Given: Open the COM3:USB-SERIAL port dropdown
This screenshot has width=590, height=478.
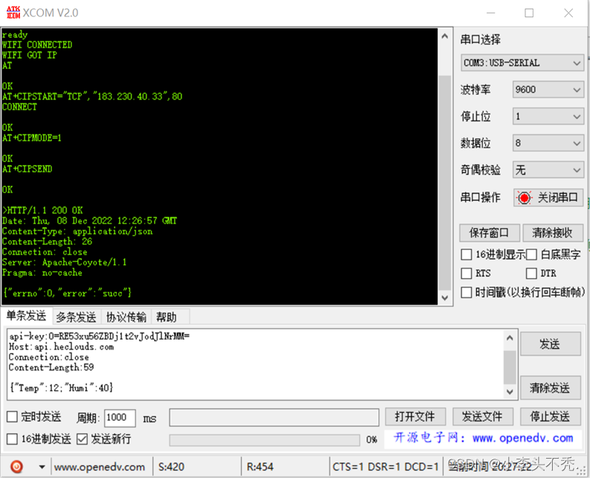Looking at the screenshot, I should (522, 62).
